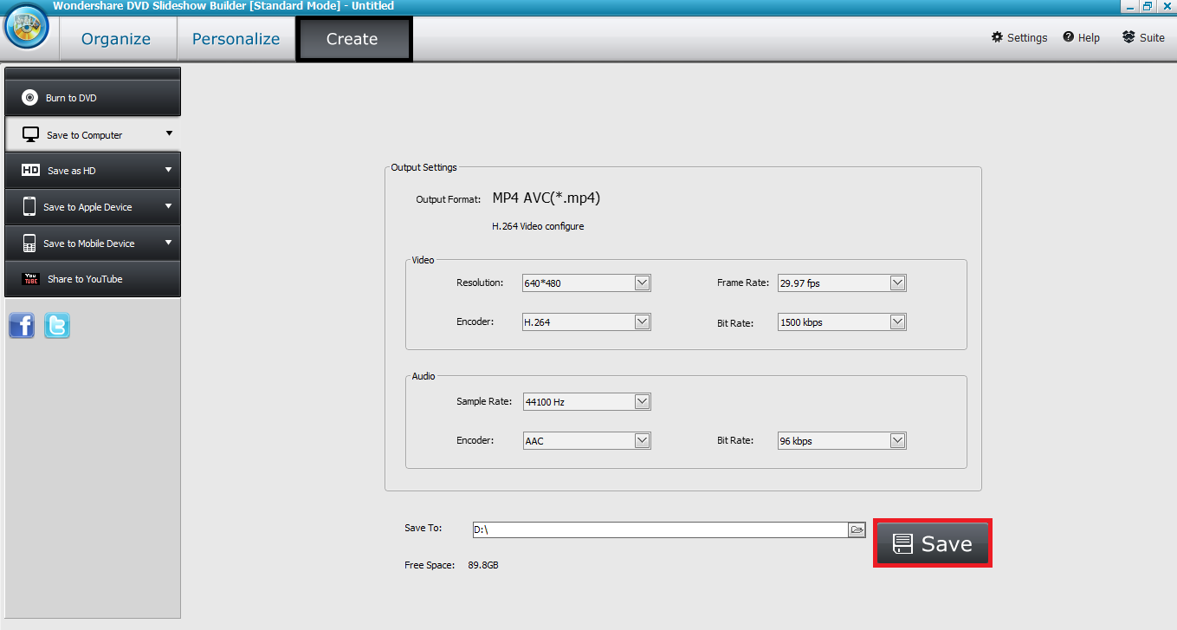
Task: Click the 89.8GB free space value
Action: point(484,565)
